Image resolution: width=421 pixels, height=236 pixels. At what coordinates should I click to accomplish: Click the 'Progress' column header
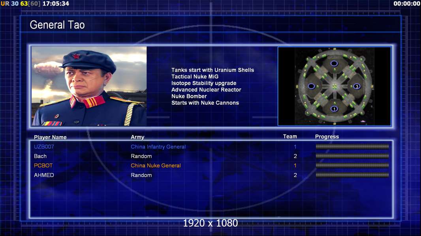pos(327,136)
